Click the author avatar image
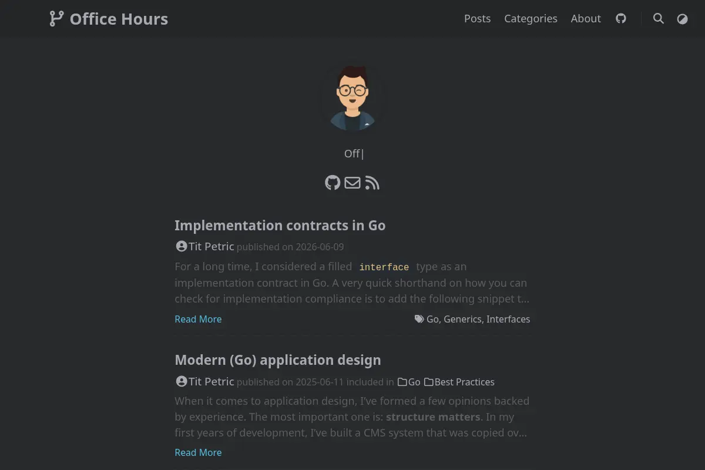The width and height of the screenshot is (705, 470). pos(352,98)
